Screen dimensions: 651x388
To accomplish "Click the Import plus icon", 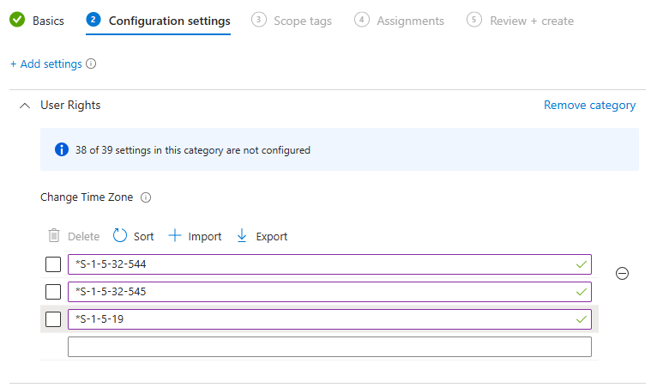I will (x=175, y=235).
